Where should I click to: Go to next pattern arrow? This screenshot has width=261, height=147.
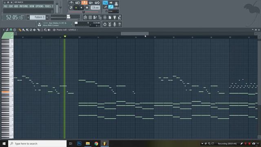47,17
